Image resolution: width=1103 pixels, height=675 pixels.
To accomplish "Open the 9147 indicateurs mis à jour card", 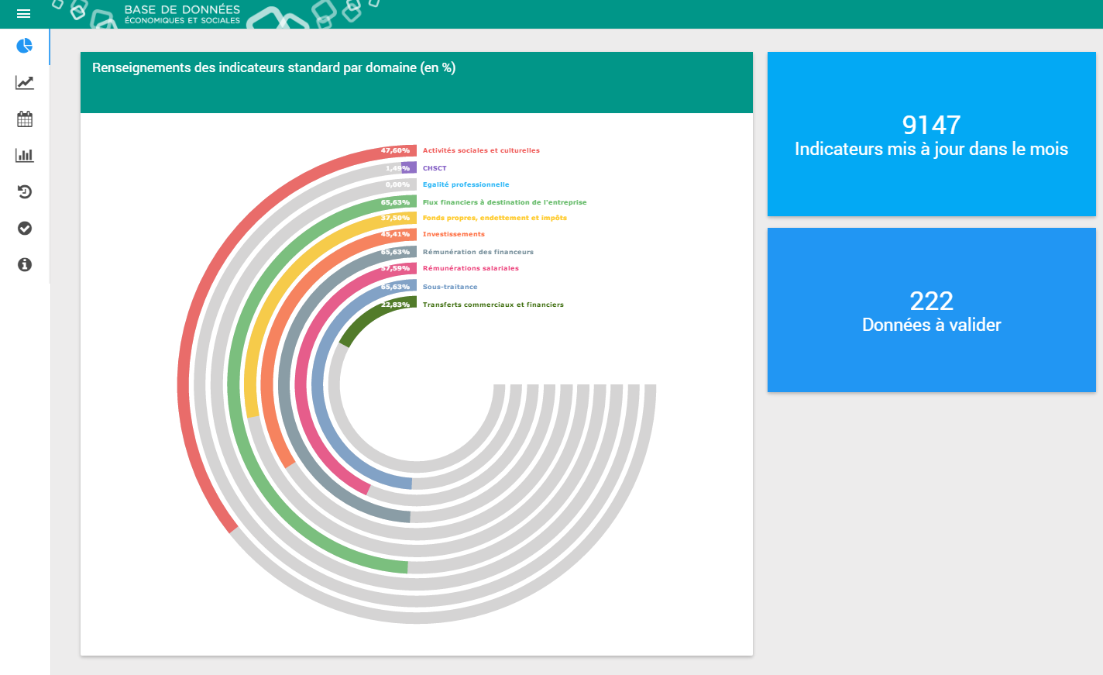I will point(931,134).
